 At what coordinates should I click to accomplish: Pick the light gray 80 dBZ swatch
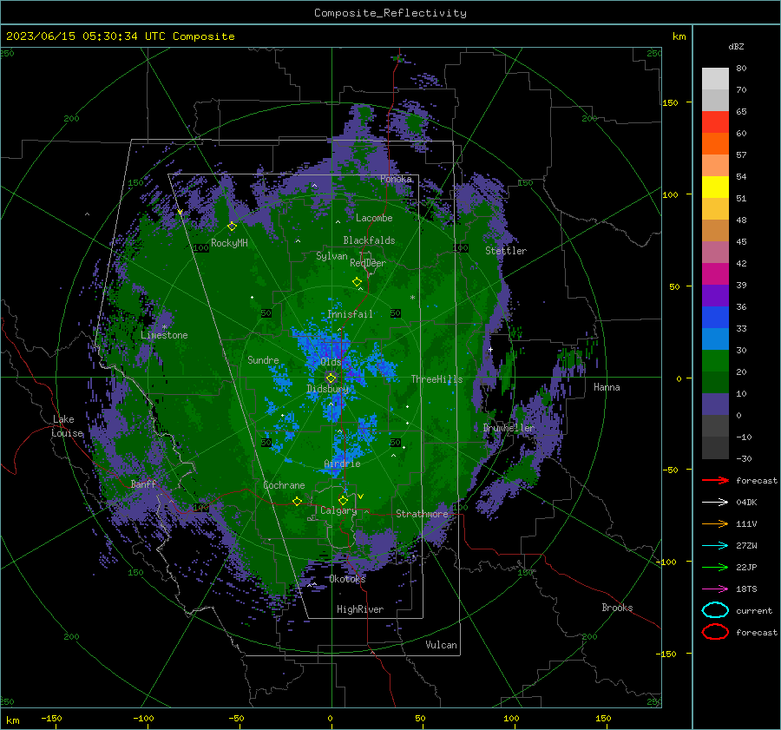coord(715,78)
